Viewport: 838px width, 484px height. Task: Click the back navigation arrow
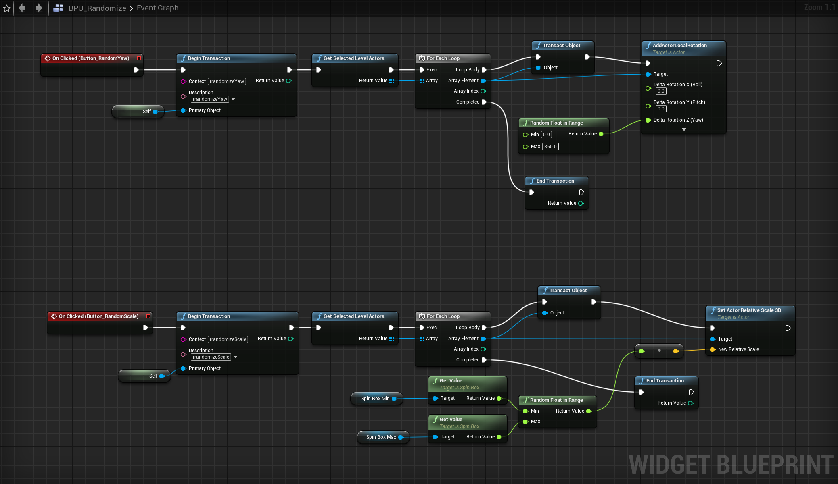click(22, 8)
